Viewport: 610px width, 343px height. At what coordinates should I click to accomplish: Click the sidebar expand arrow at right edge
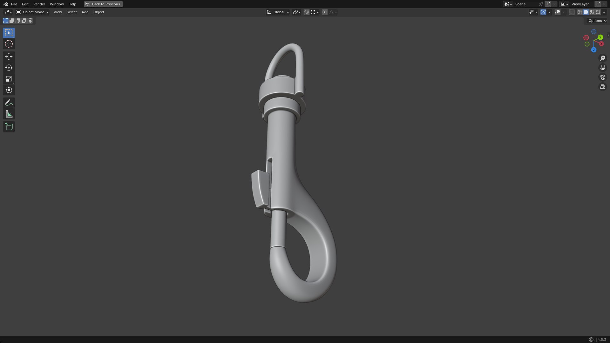click(608, 35)
